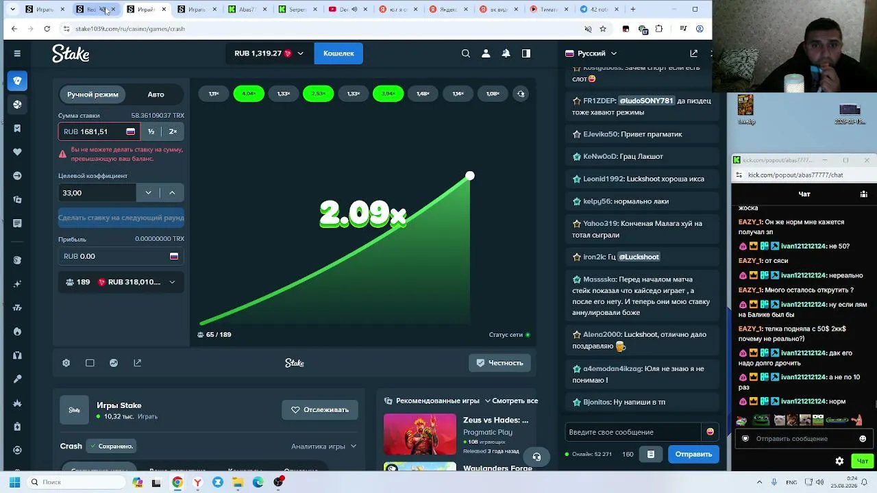The height and width of the screenshot is (493, 877).
Task: Switch to Авто betting mode
Action: [156, 94]
